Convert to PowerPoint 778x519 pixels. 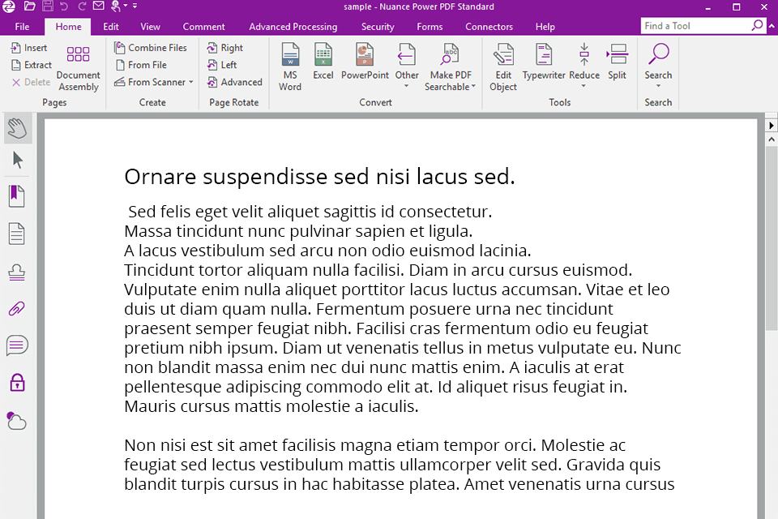tap(365, 62)
